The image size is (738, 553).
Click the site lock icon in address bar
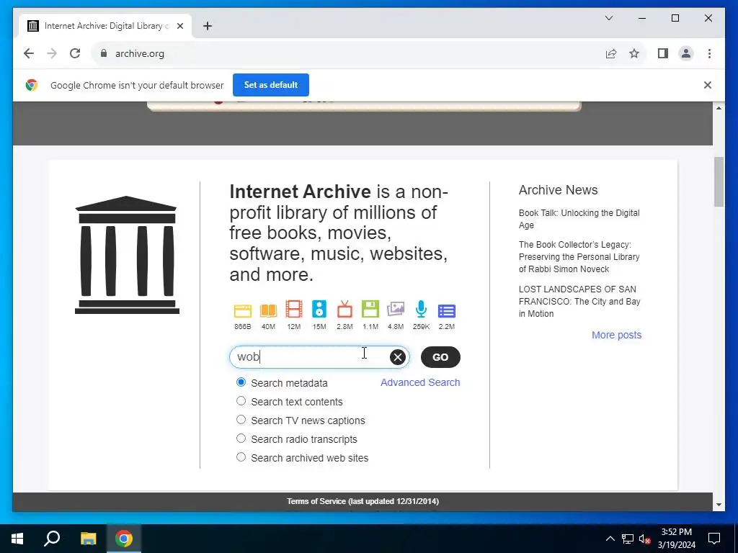(104, 53)
